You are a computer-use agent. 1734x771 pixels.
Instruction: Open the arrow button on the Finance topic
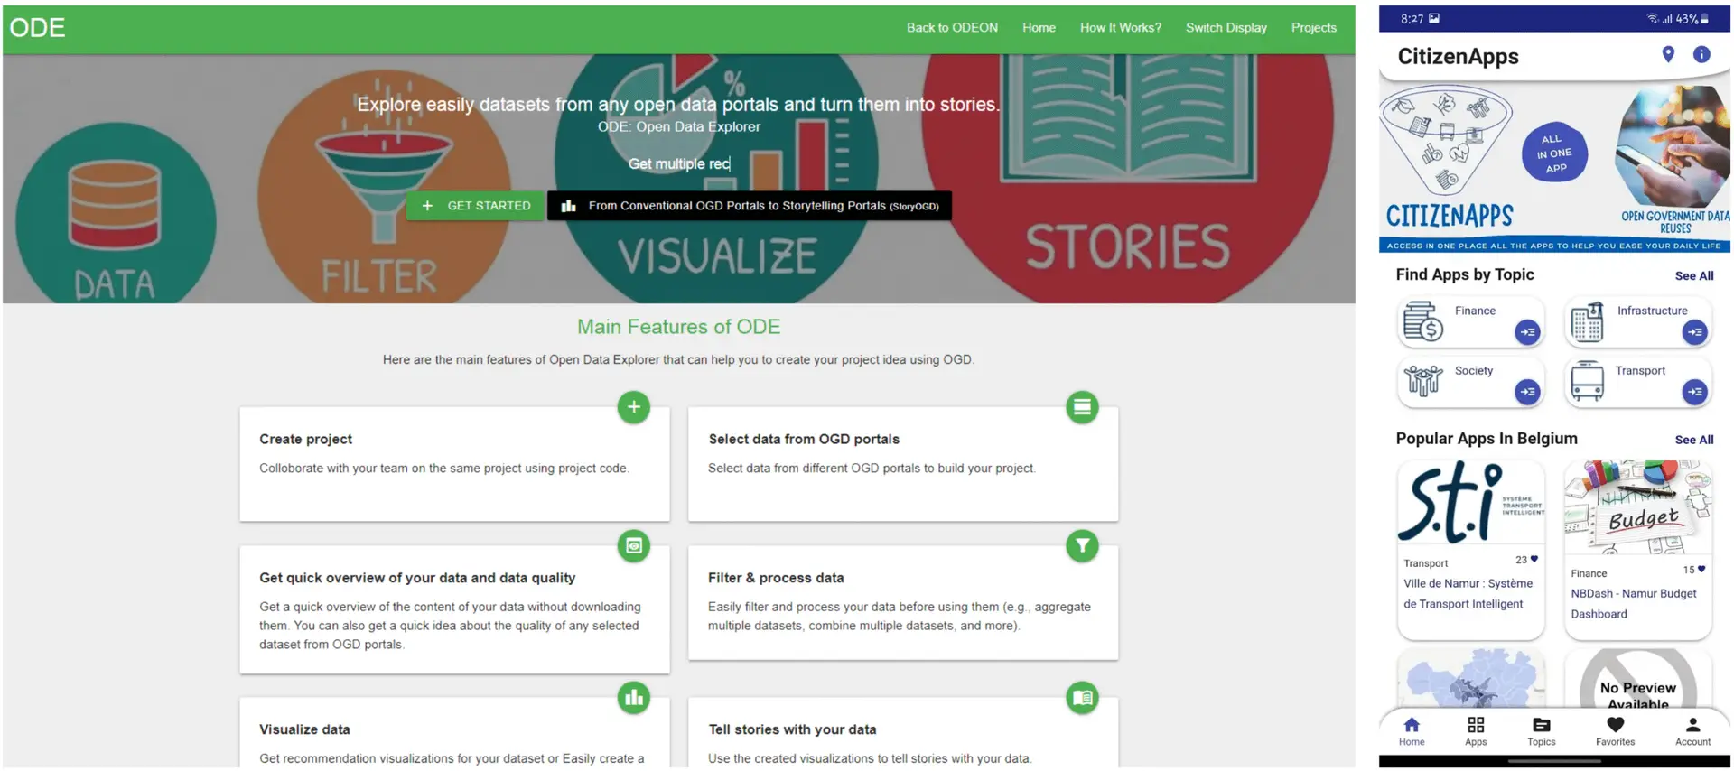tap(1527, 332)
